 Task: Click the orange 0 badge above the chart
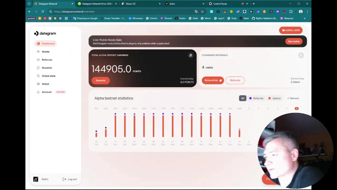pyautogui.click(x=296, y=108)
